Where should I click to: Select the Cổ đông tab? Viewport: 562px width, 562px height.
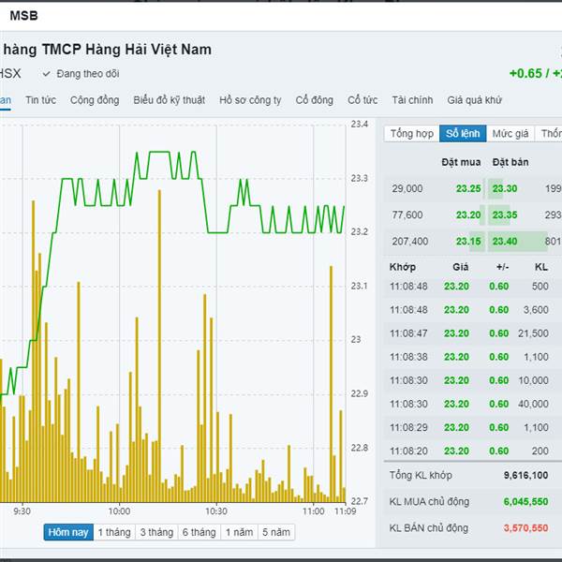click(315, 100)
